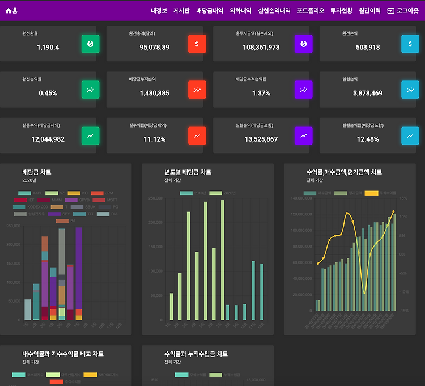
Task: Open 실현손익내역 from the navbar
Action: pyautogui.click(x=274, y=11)
